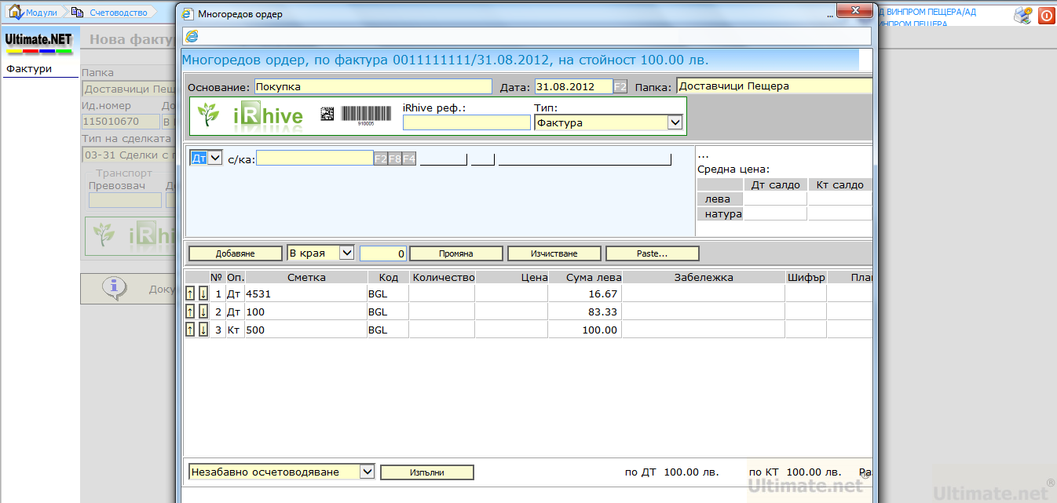Click account cell 500 in row 3
This screenshot has width=1057, height=503.
[x=305, y=330]
